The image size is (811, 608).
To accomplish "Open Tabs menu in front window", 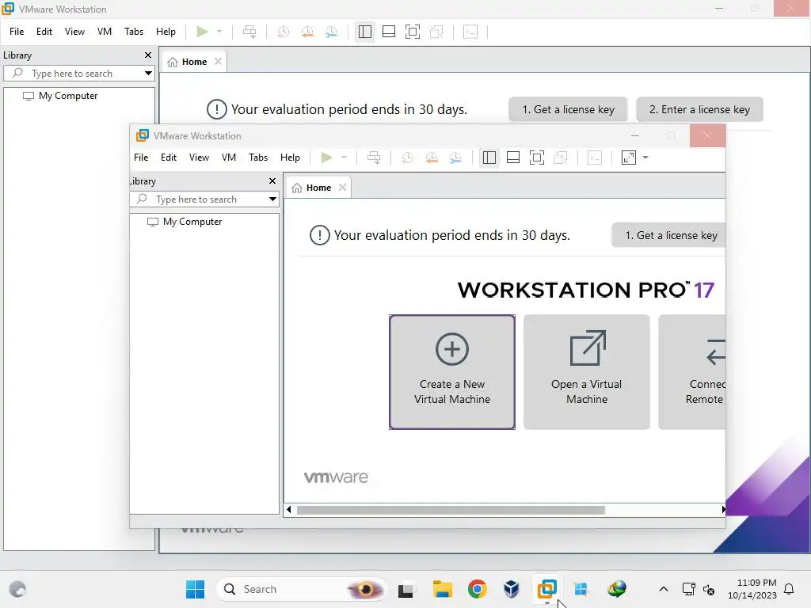I will point(258,158).
